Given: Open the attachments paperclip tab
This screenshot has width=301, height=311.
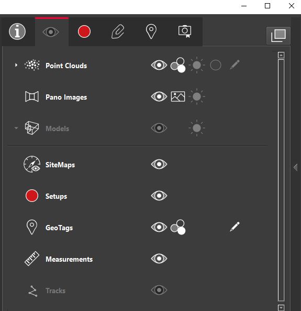Looking at the screenshot, I should 118,31.
